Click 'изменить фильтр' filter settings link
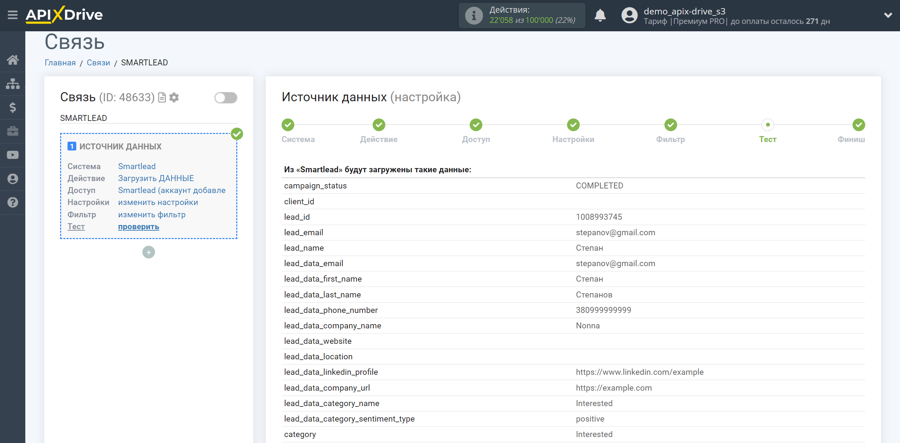The width and height of the screenshot is (900, 443). [152, 214]
